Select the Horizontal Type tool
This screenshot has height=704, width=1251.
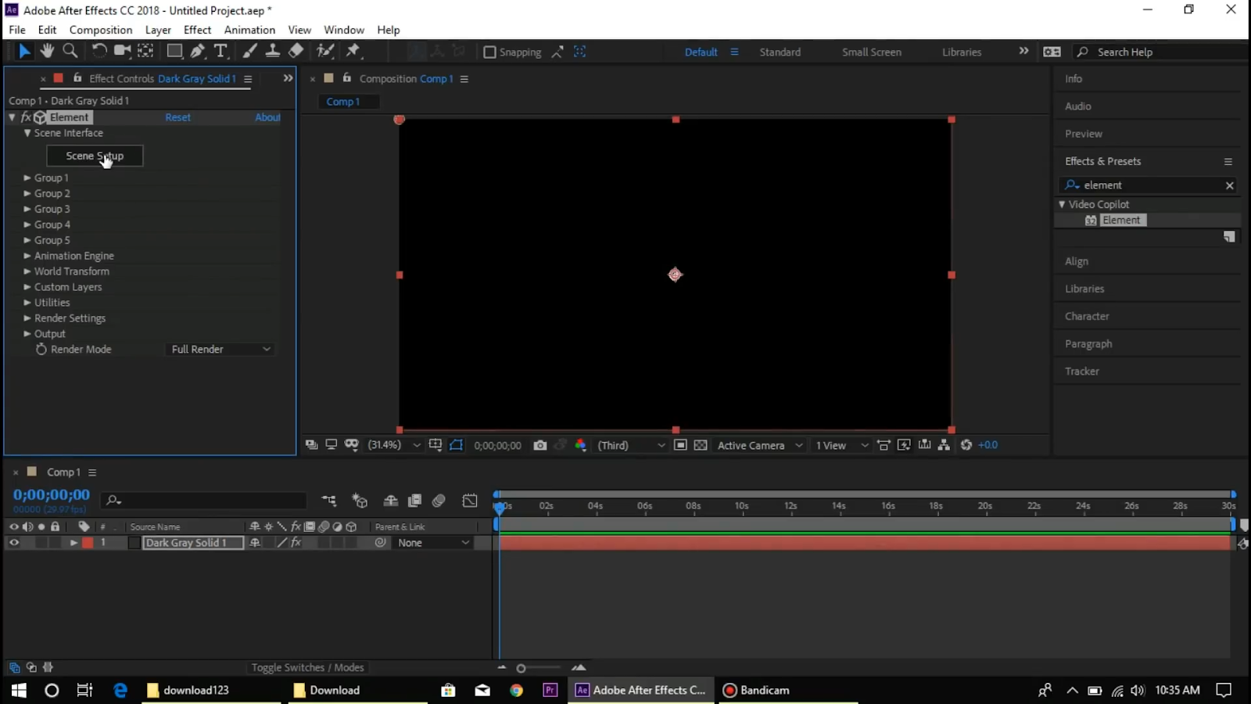click(220, 51)
